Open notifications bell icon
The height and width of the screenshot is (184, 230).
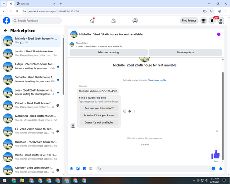tap(212, 21)
